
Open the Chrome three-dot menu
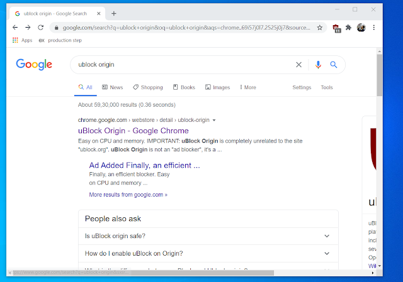point(373,28)
